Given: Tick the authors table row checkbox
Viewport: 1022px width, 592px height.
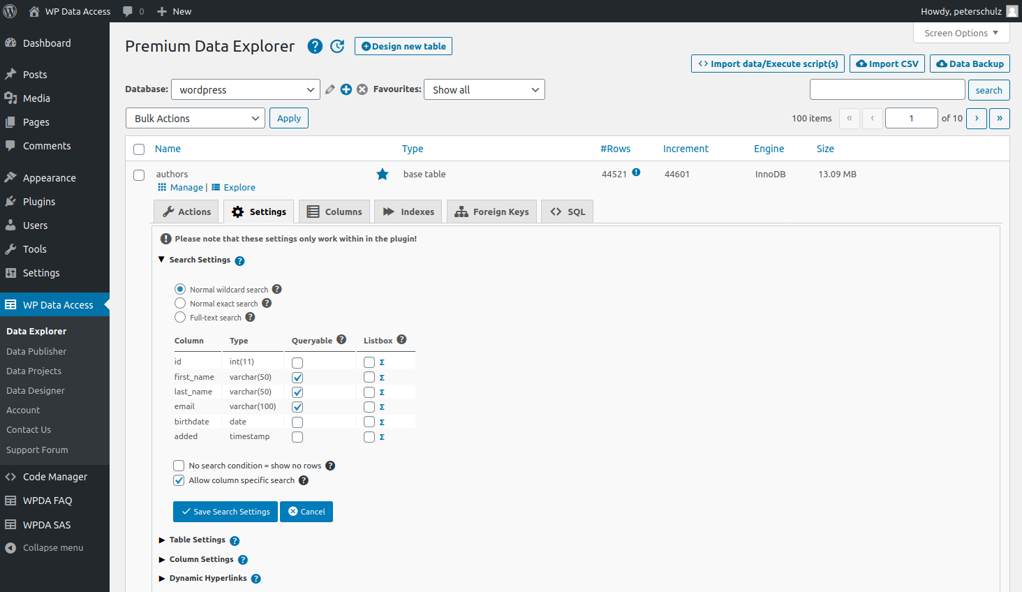Looking at the screenshot, I should [139, 175].
